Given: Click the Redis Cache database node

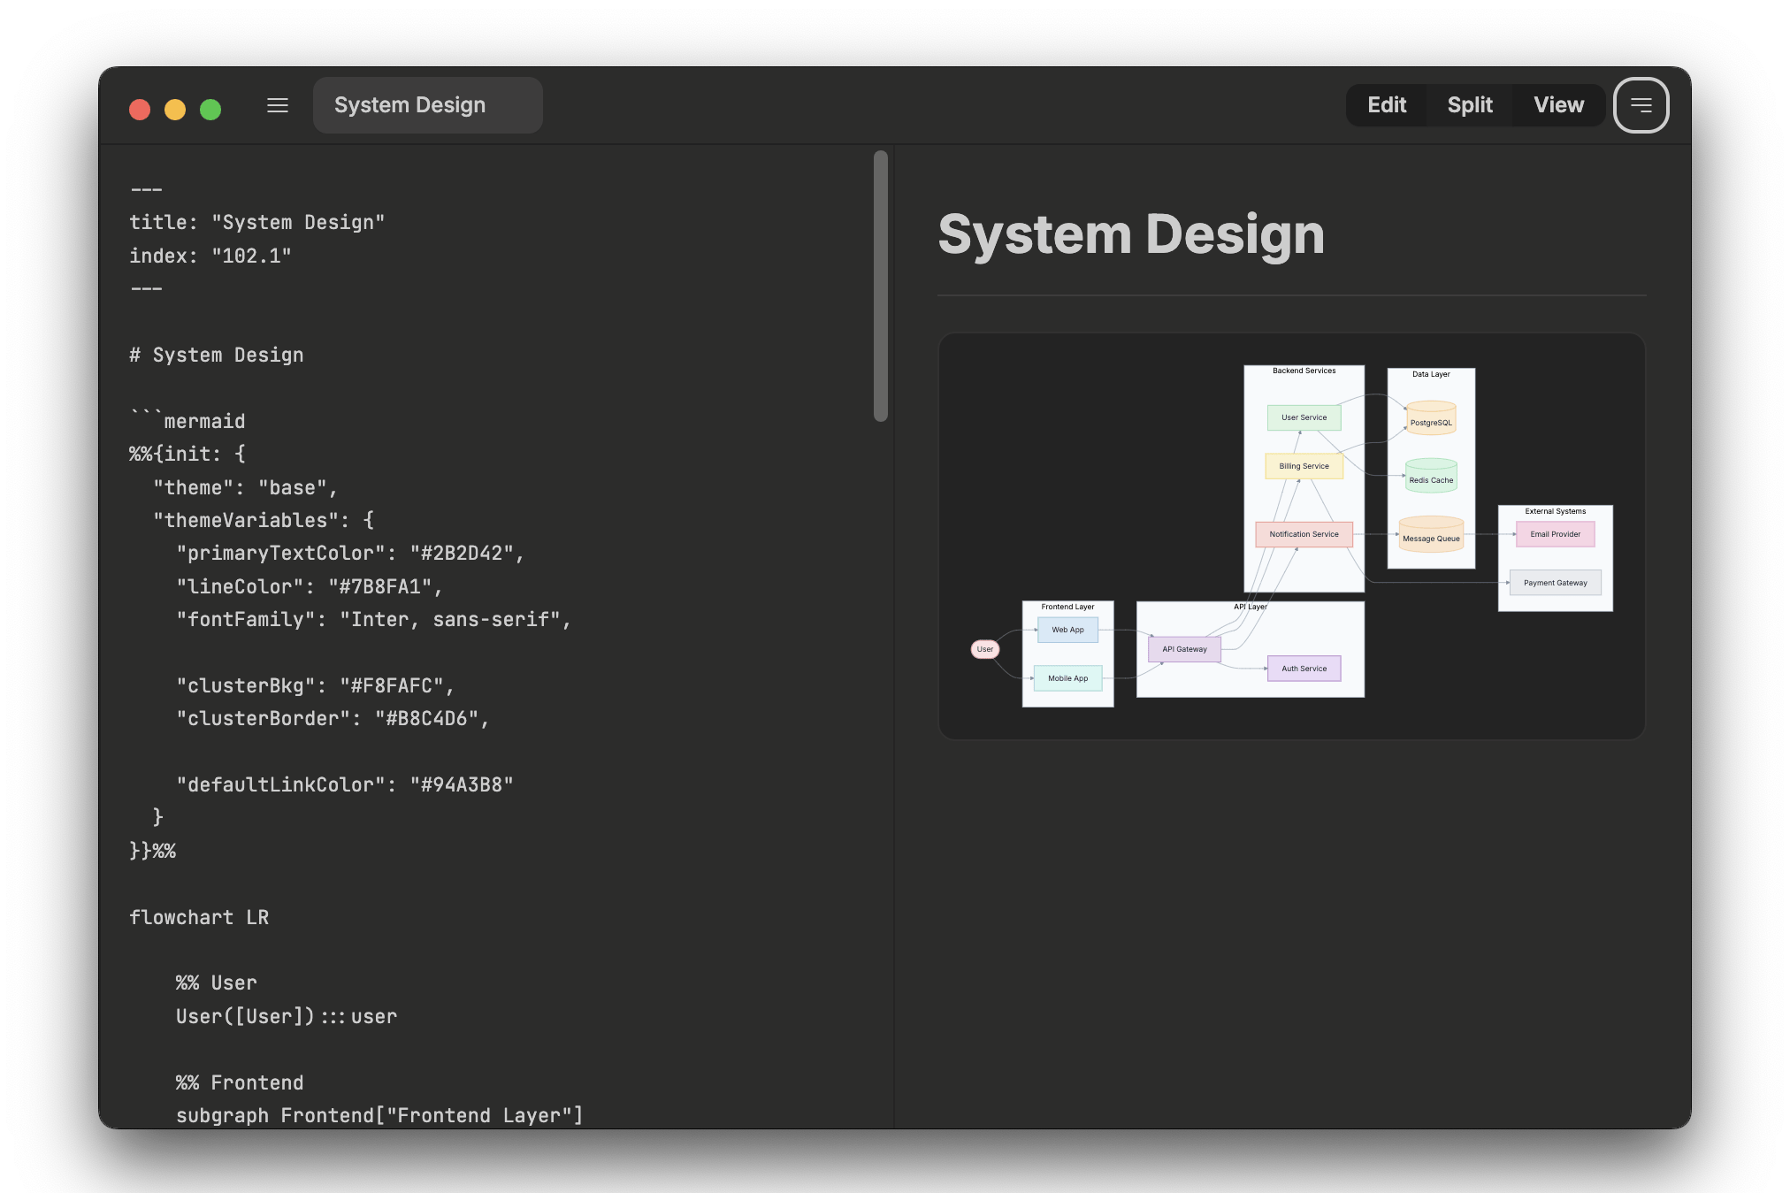Looking at the screenshot, I should [x=1431, y=477].
